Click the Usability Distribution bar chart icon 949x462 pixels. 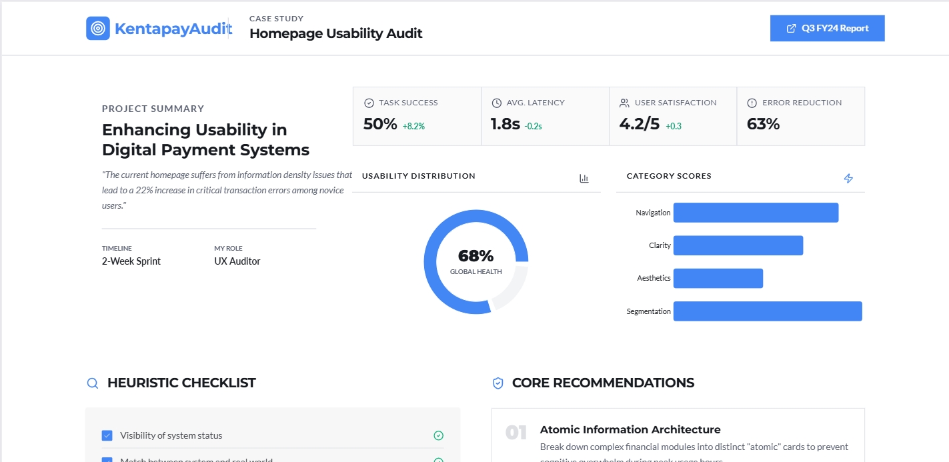click(x=584, y=179)
